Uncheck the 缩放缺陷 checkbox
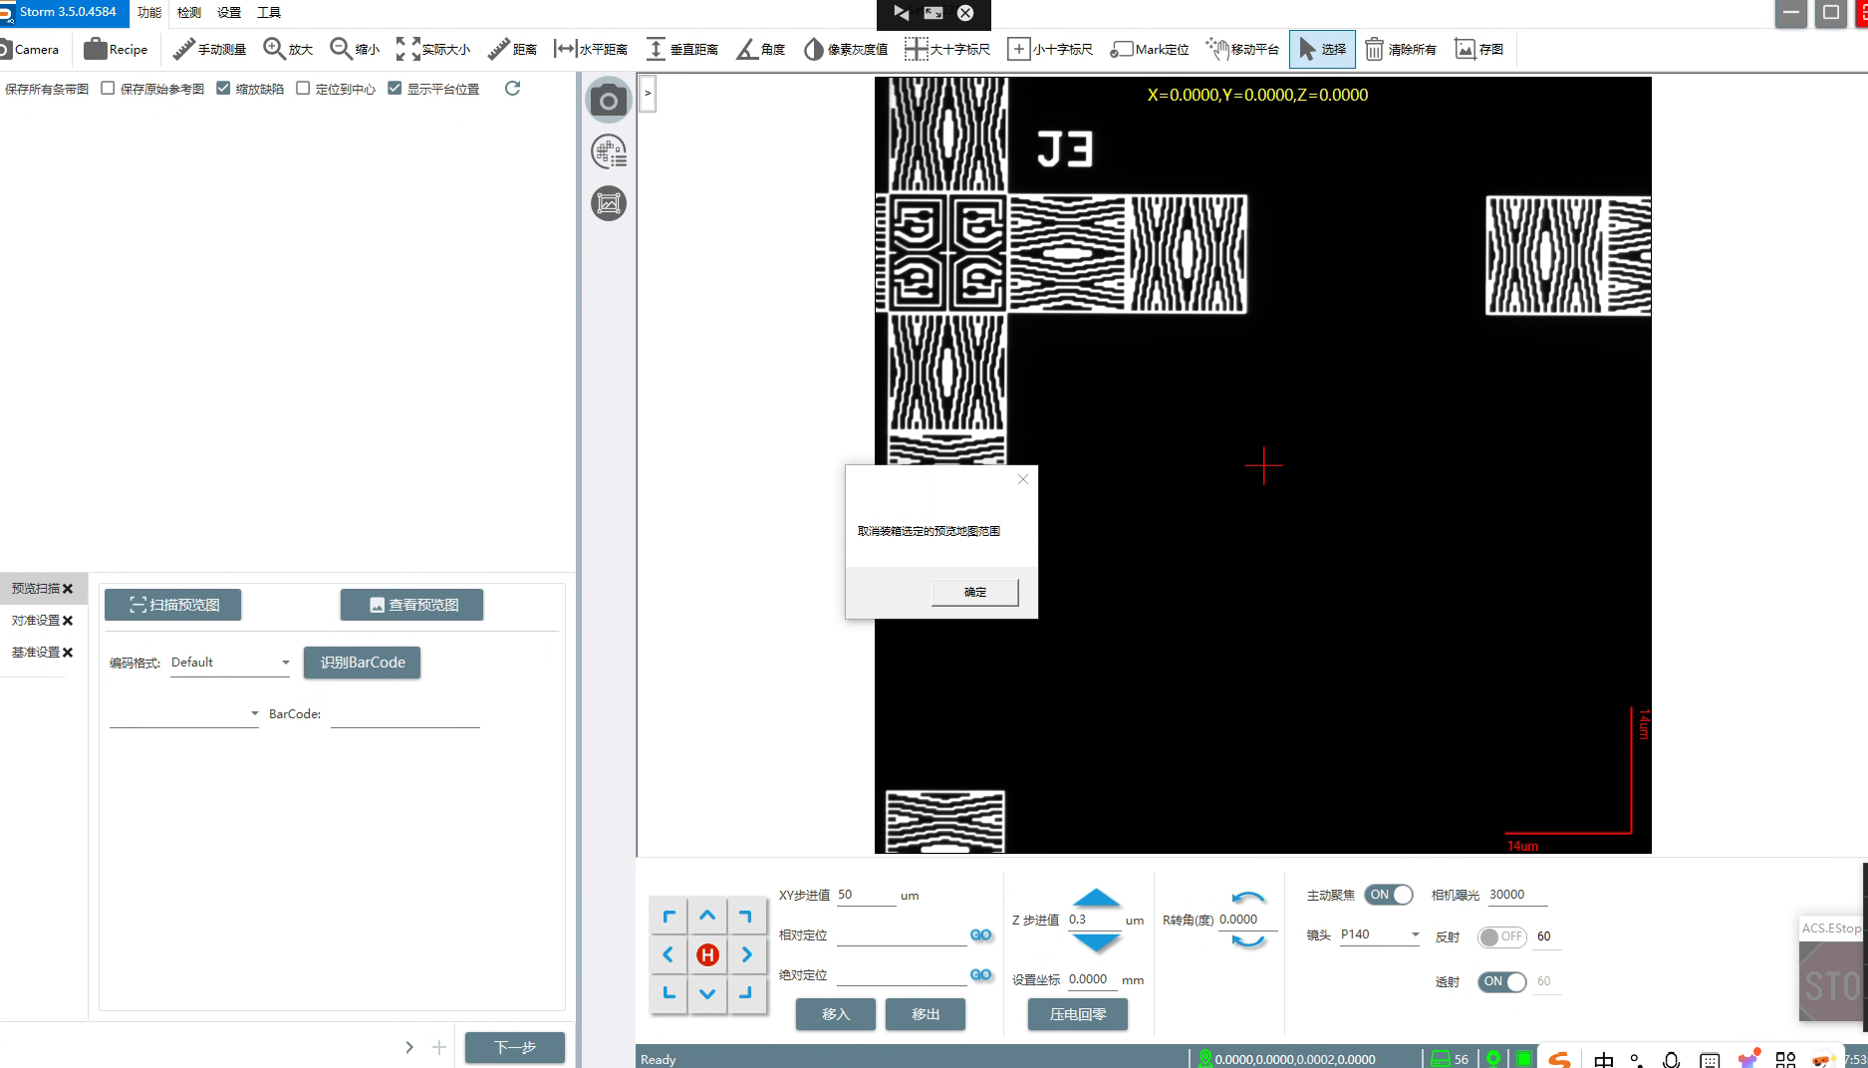This screenshot has height=1068, width=1868. point(224,89)
